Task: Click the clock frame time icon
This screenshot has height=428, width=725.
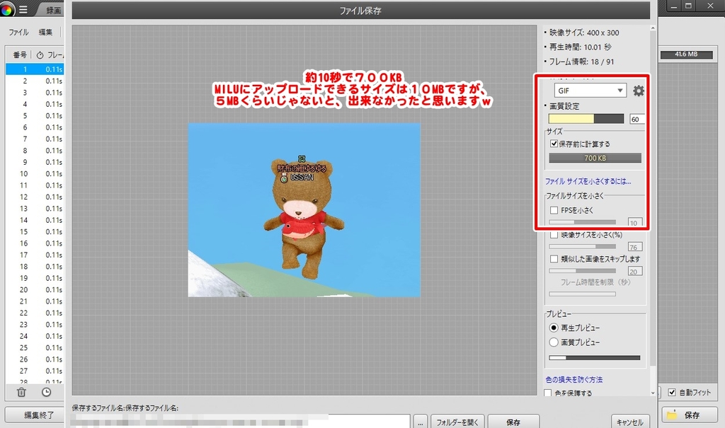Action: 46,392
